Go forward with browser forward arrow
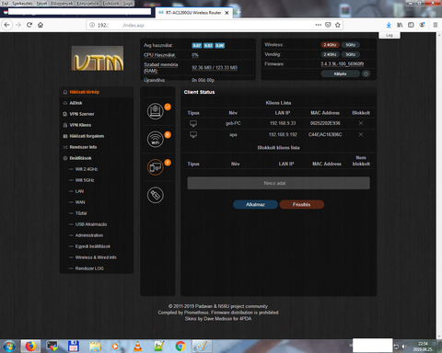The height and width of the screenshot is (353, 442). tap(18, 25)
